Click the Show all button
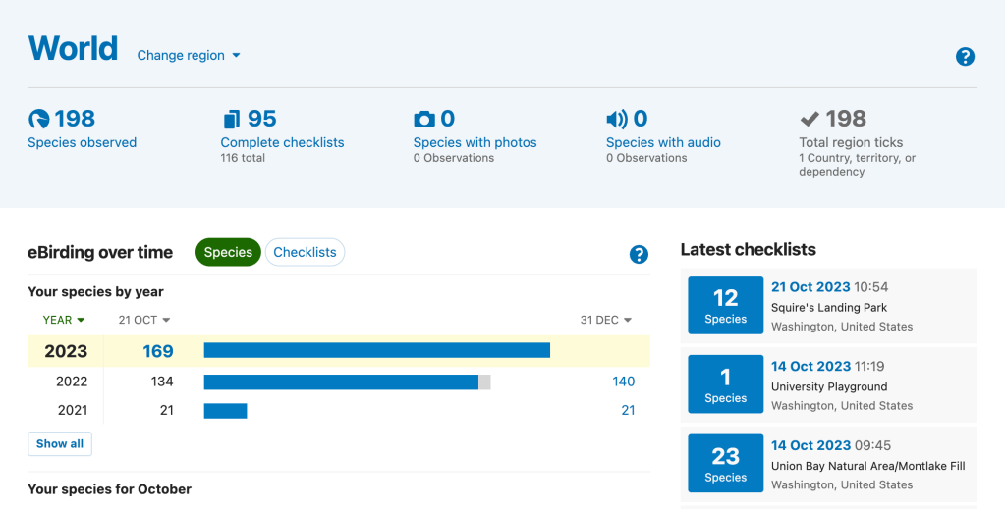The height and width of the screenshot is (509, 1005). pyautogui.click(x=60, y=443)
